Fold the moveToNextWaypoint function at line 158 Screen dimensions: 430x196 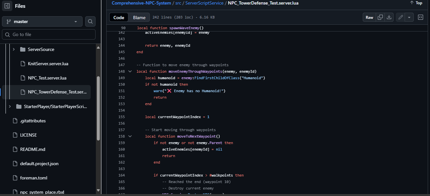[130, 136]
